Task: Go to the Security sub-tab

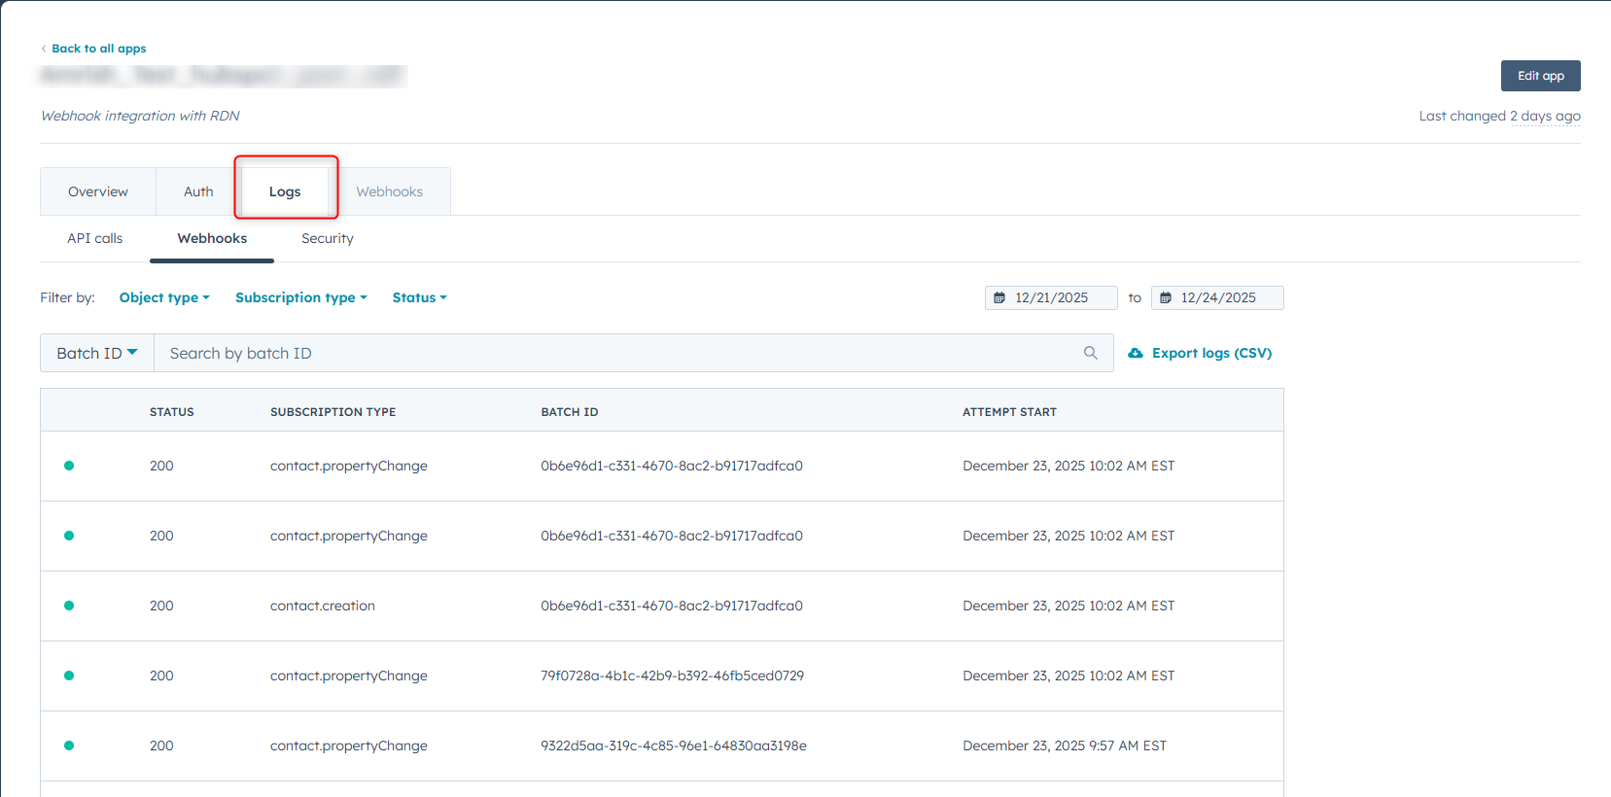Action: [328, 238]
